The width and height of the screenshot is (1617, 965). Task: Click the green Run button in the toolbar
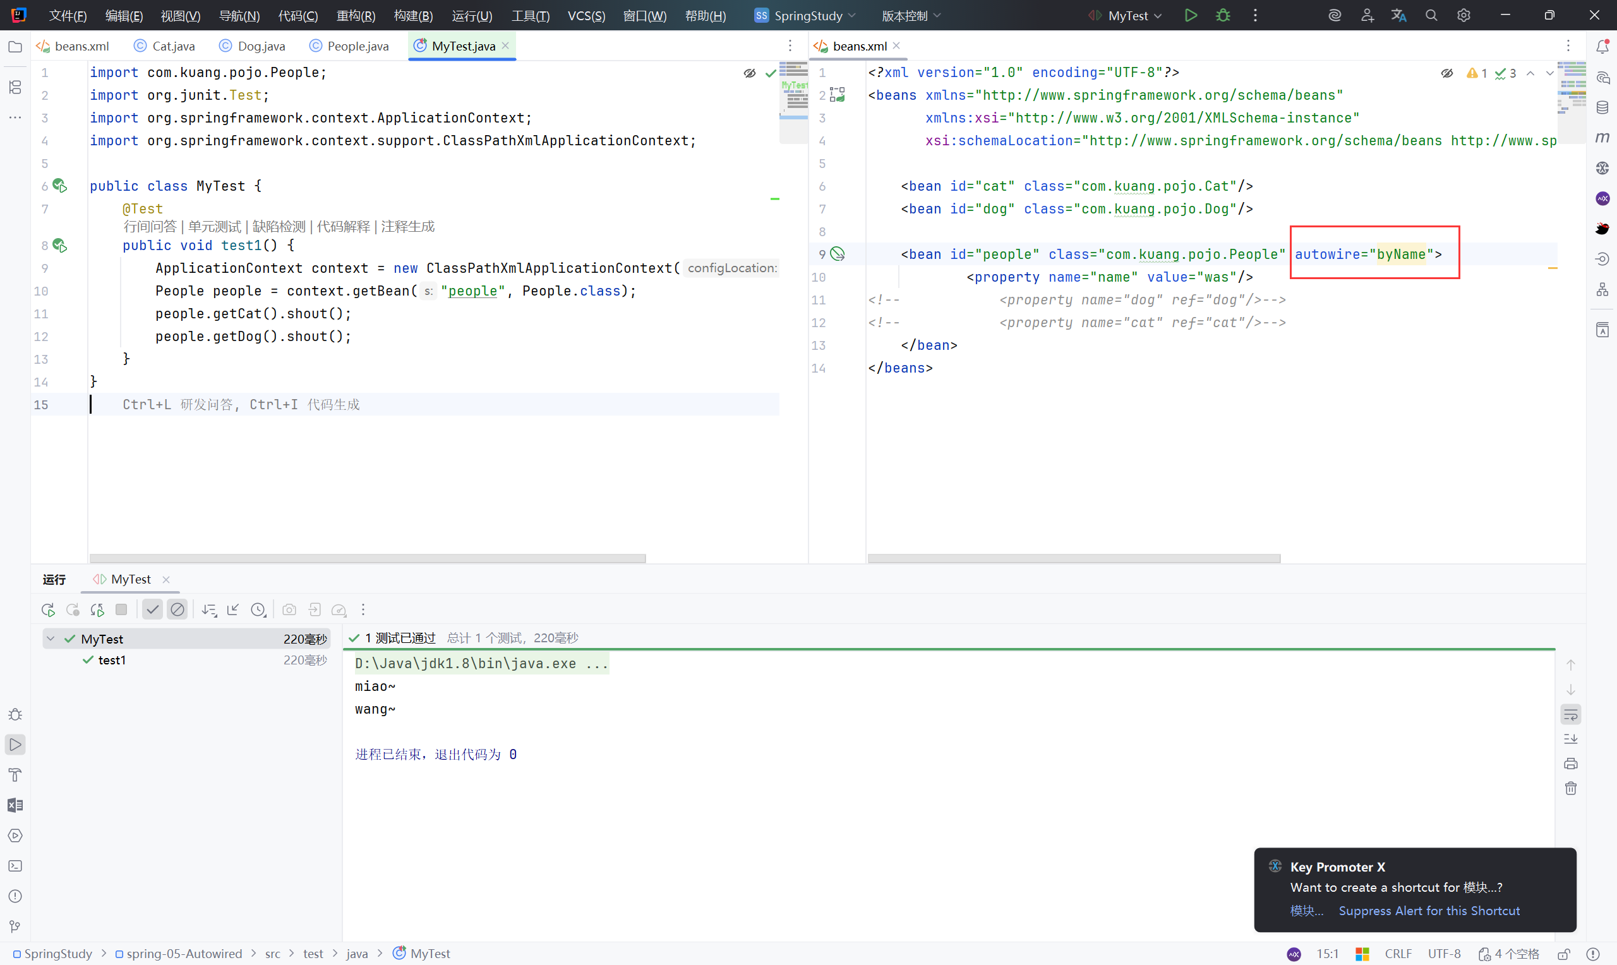coord(1190,16)
